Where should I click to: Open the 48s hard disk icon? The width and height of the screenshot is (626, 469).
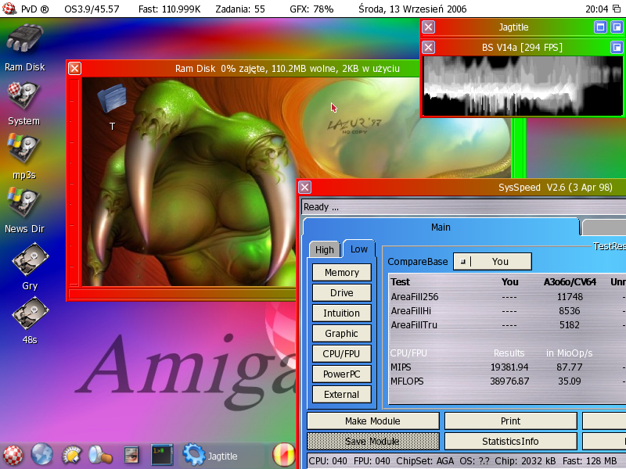[x=30, y=313]
